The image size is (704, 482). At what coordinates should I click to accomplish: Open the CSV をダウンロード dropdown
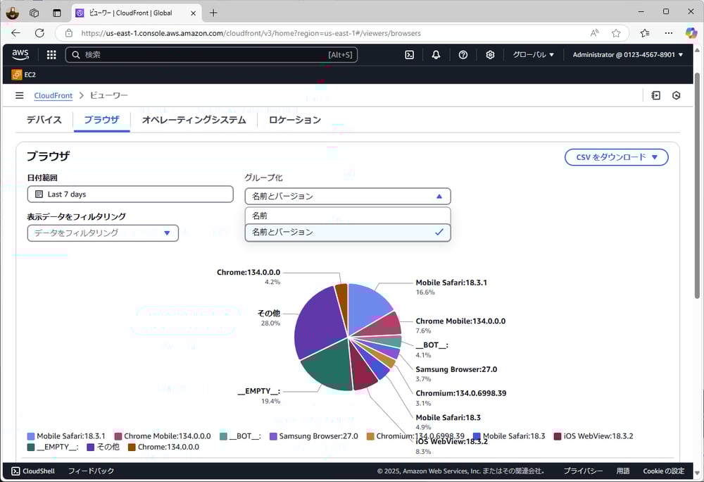[617, 157]
